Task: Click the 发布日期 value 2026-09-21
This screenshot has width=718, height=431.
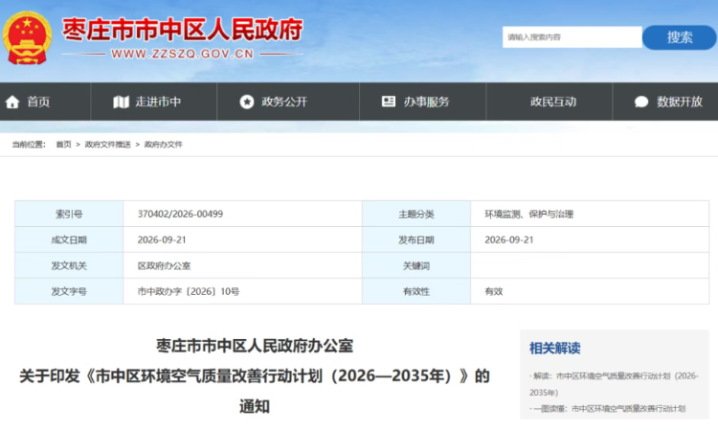Action: coord(509,239)
